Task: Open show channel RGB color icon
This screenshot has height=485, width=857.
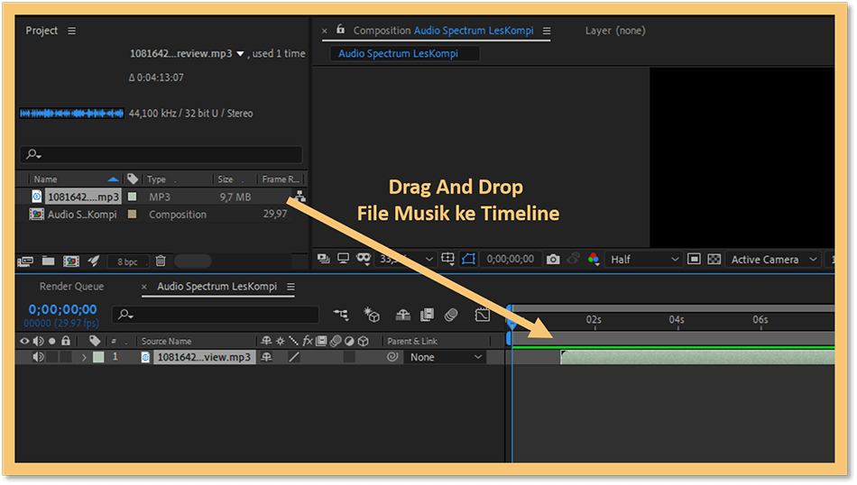Action: click(594, 259)
